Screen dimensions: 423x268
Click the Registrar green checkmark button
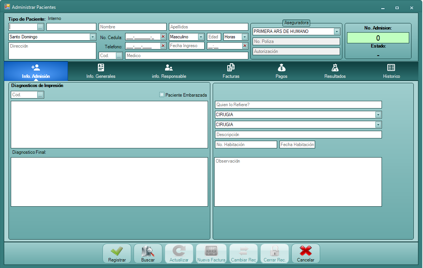(x=117, y=253)
